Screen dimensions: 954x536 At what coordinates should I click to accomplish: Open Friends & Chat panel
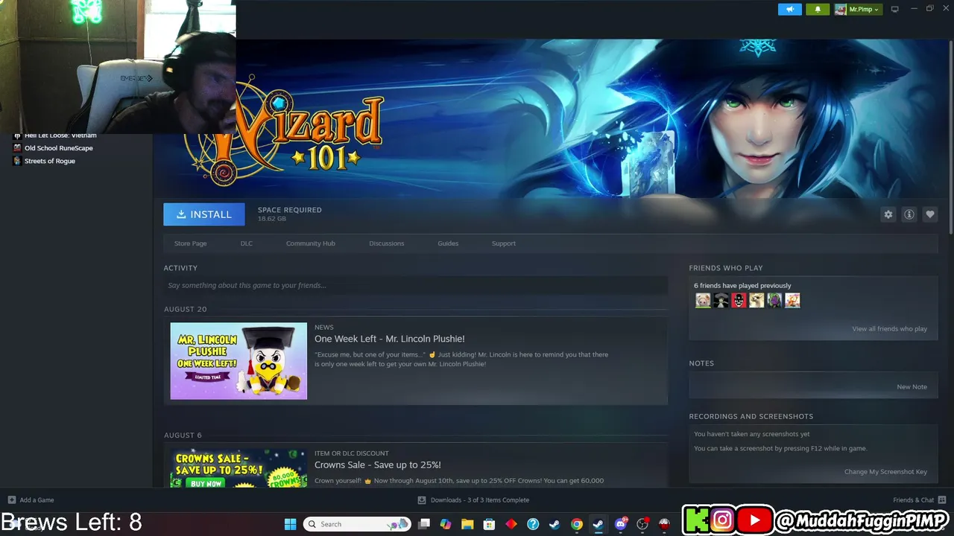920,500
